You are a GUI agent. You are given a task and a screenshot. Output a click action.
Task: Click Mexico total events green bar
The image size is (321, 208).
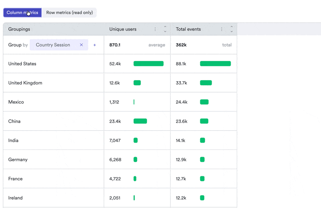coord(204,102)
